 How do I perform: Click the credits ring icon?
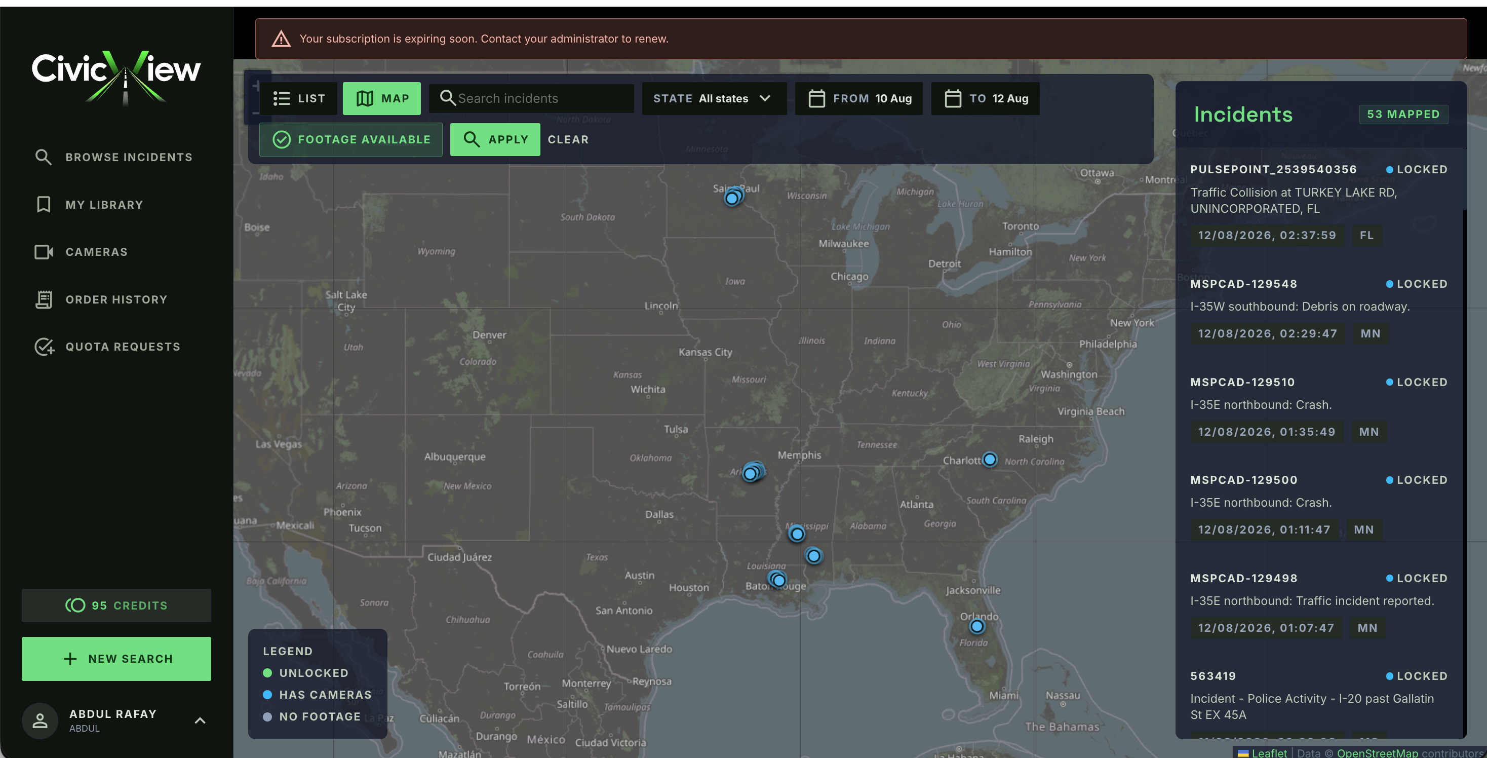click(x=75, y=605)
